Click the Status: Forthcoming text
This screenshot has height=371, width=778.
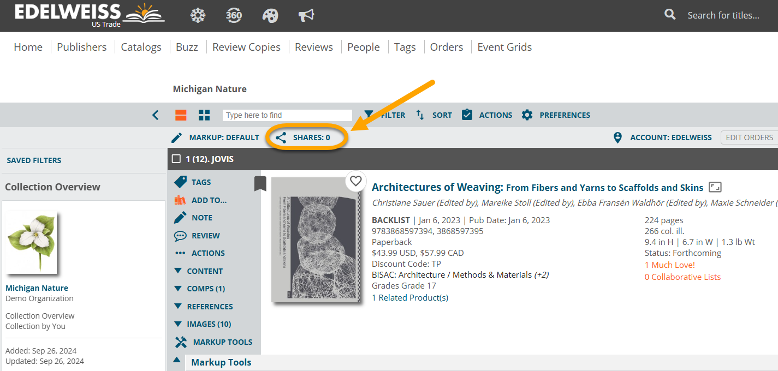683,253
